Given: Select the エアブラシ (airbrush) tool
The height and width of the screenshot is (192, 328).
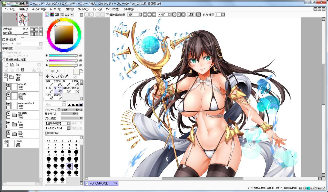Looking at the screenshot, I should click(58, 83).
